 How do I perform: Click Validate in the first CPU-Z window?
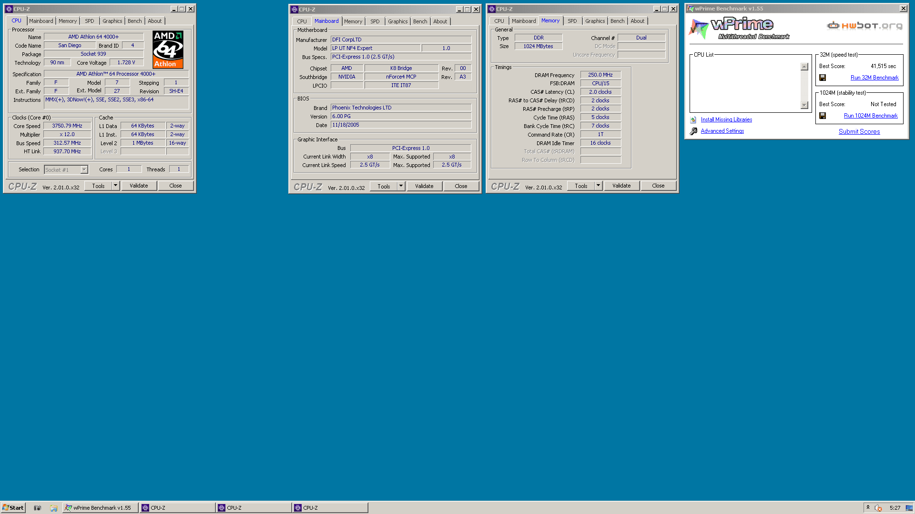(139, 186)
